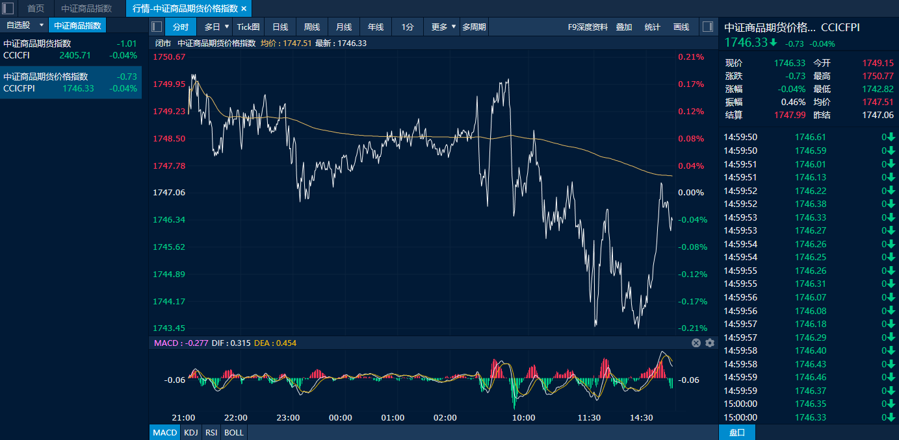Click the 盘口 tab at bottom right
The width and height of the screenshot is (899, 440).
(737, 432)
